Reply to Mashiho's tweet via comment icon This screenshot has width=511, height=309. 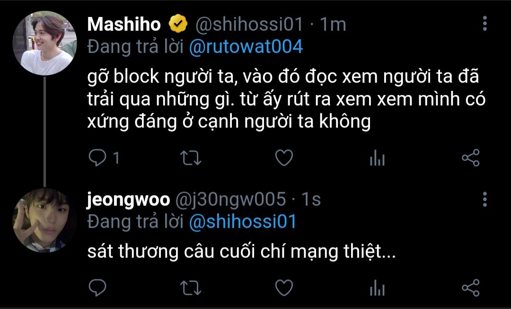(x=97, y=158)
